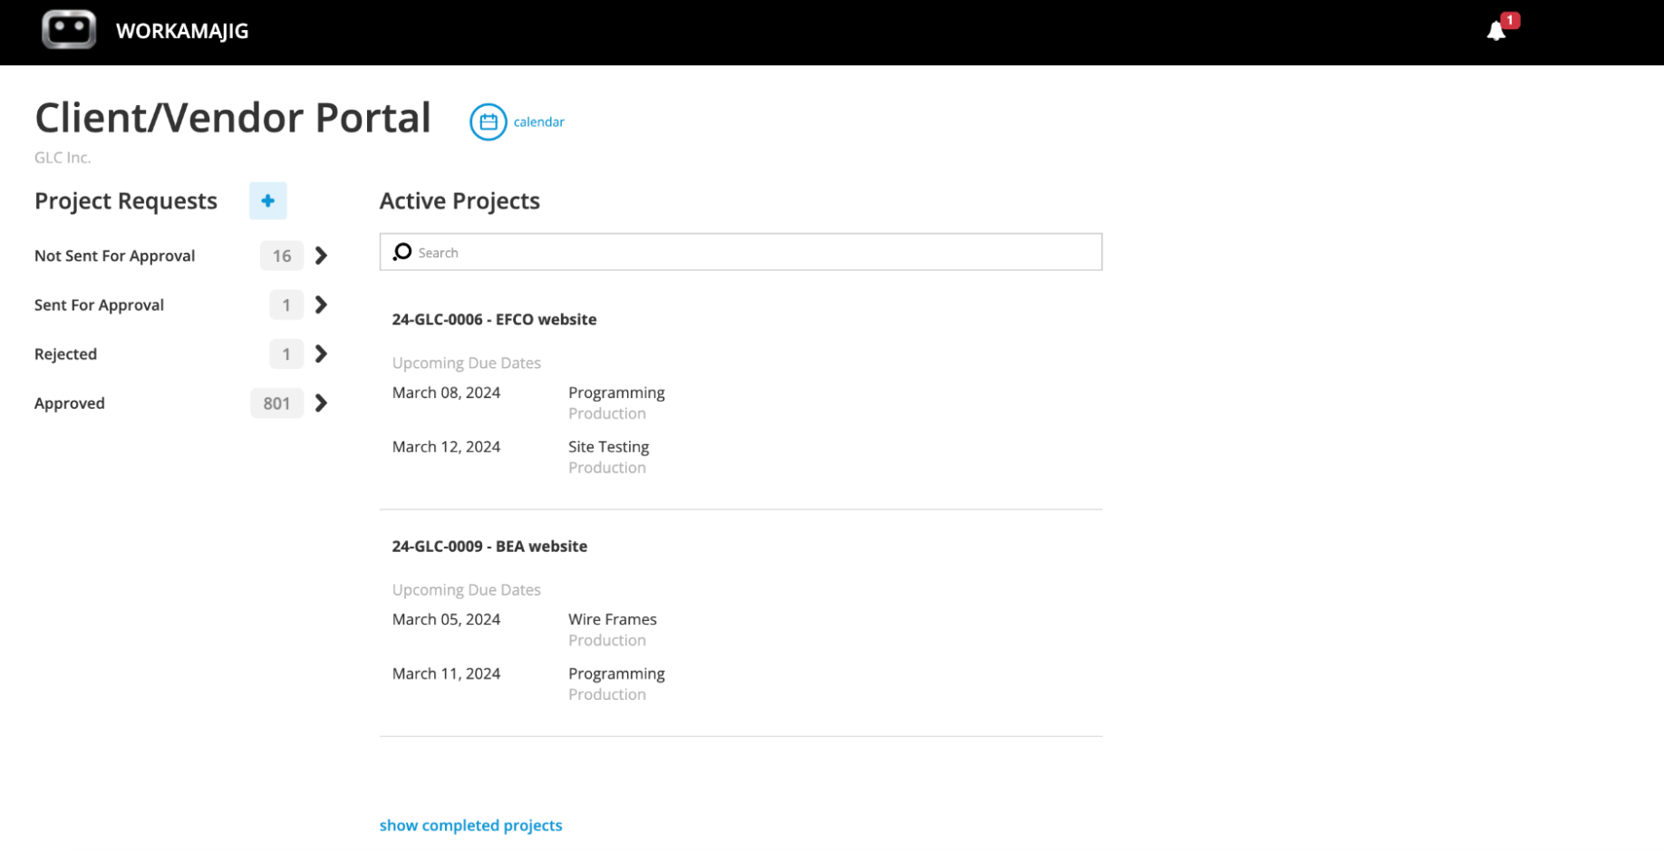Expand the Approved requests list

(x=321, y=402)
